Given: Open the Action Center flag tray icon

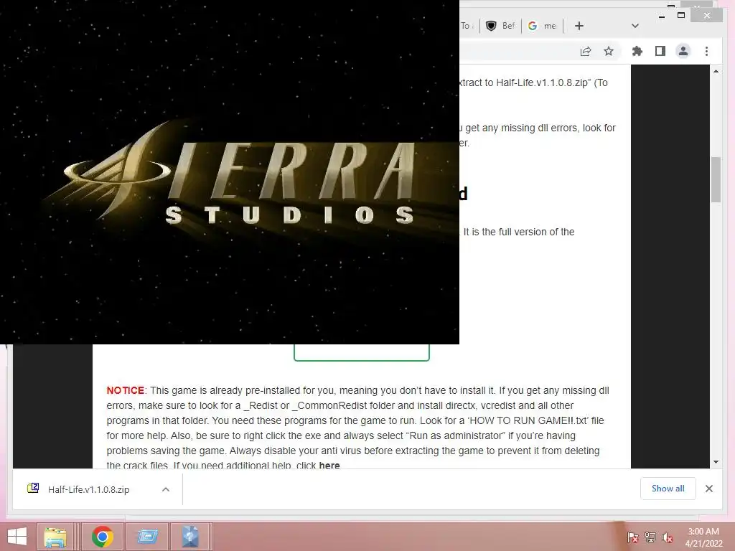Looking at the screenshot, I should coord(632,537).
